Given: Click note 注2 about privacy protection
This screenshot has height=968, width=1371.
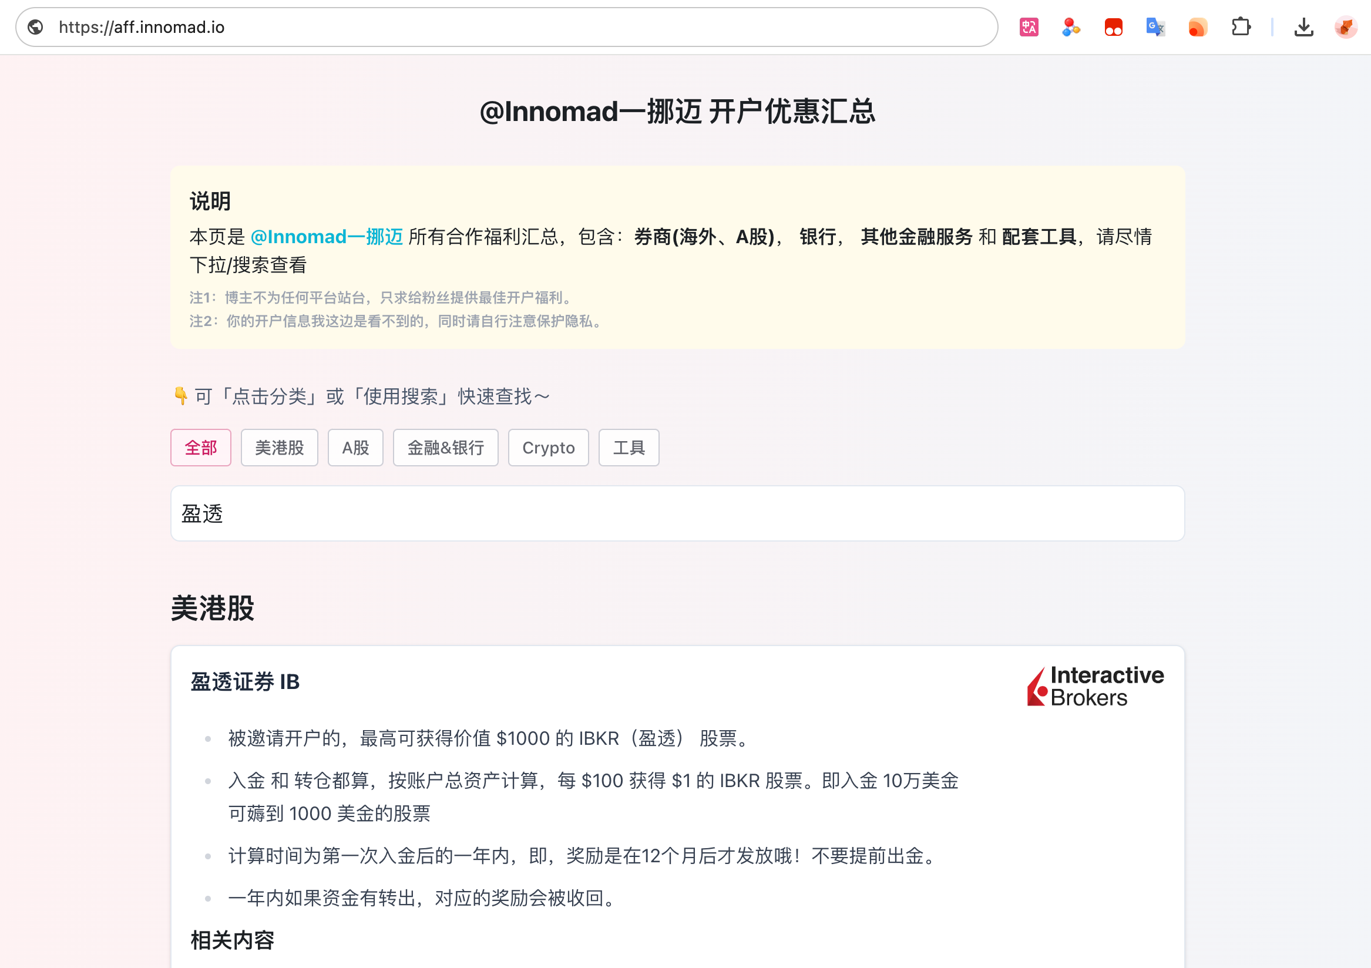Looking at the screenshot, I should 397,321.
